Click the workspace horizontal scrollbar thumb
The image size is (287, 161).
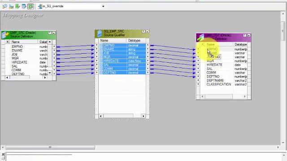coord(50,147)
